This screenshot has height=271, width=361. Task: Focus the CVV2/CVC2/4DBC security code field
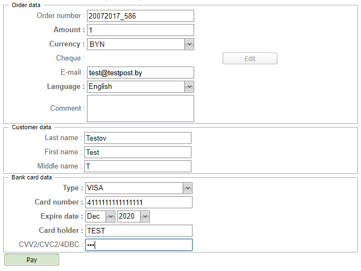pos(138,245)
